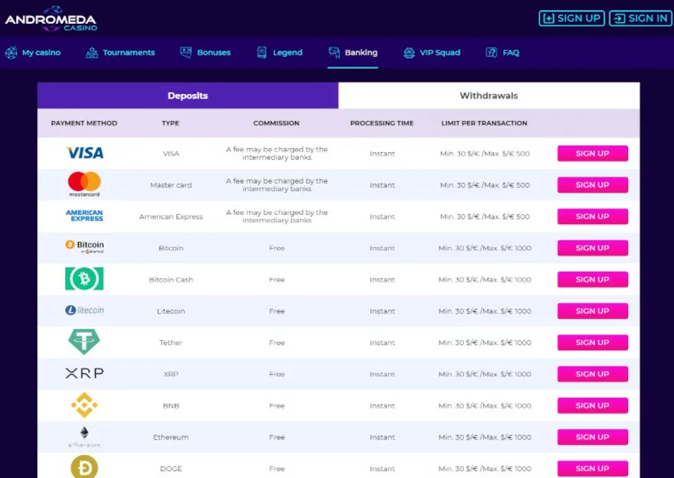Click the Bitcoin Cash green logo

(84, 279)
